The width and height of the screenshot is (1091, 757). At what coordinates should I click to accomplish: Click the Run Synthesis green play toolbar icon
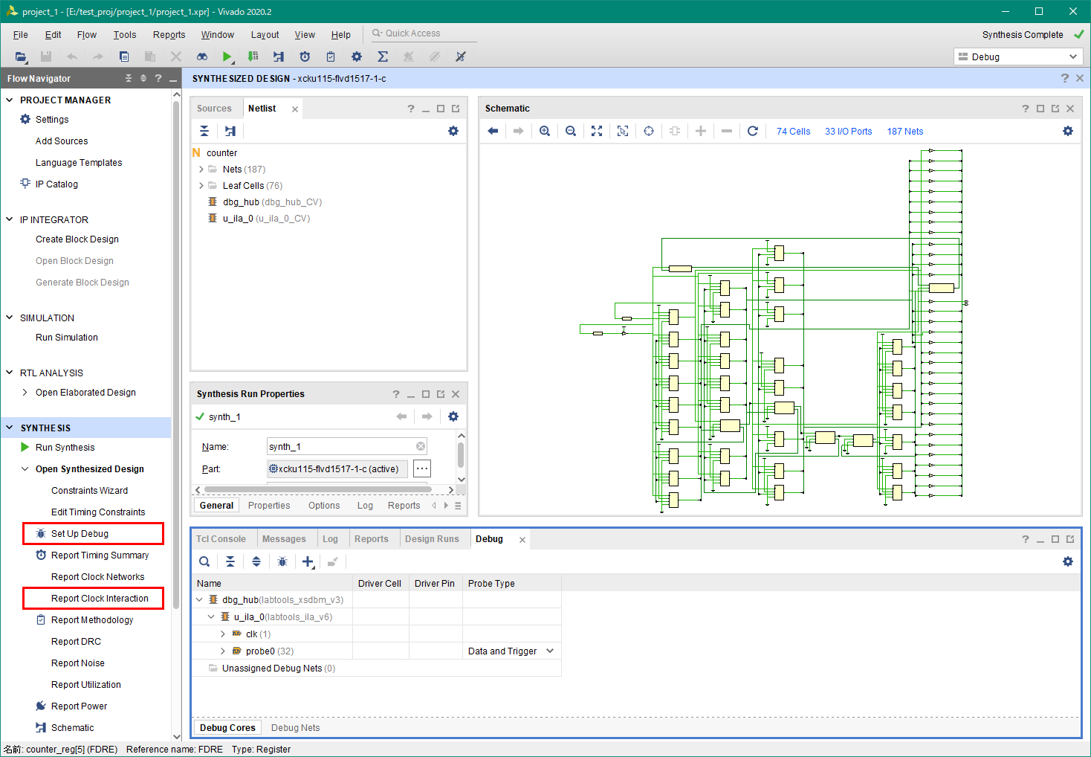tap(227, 57)
